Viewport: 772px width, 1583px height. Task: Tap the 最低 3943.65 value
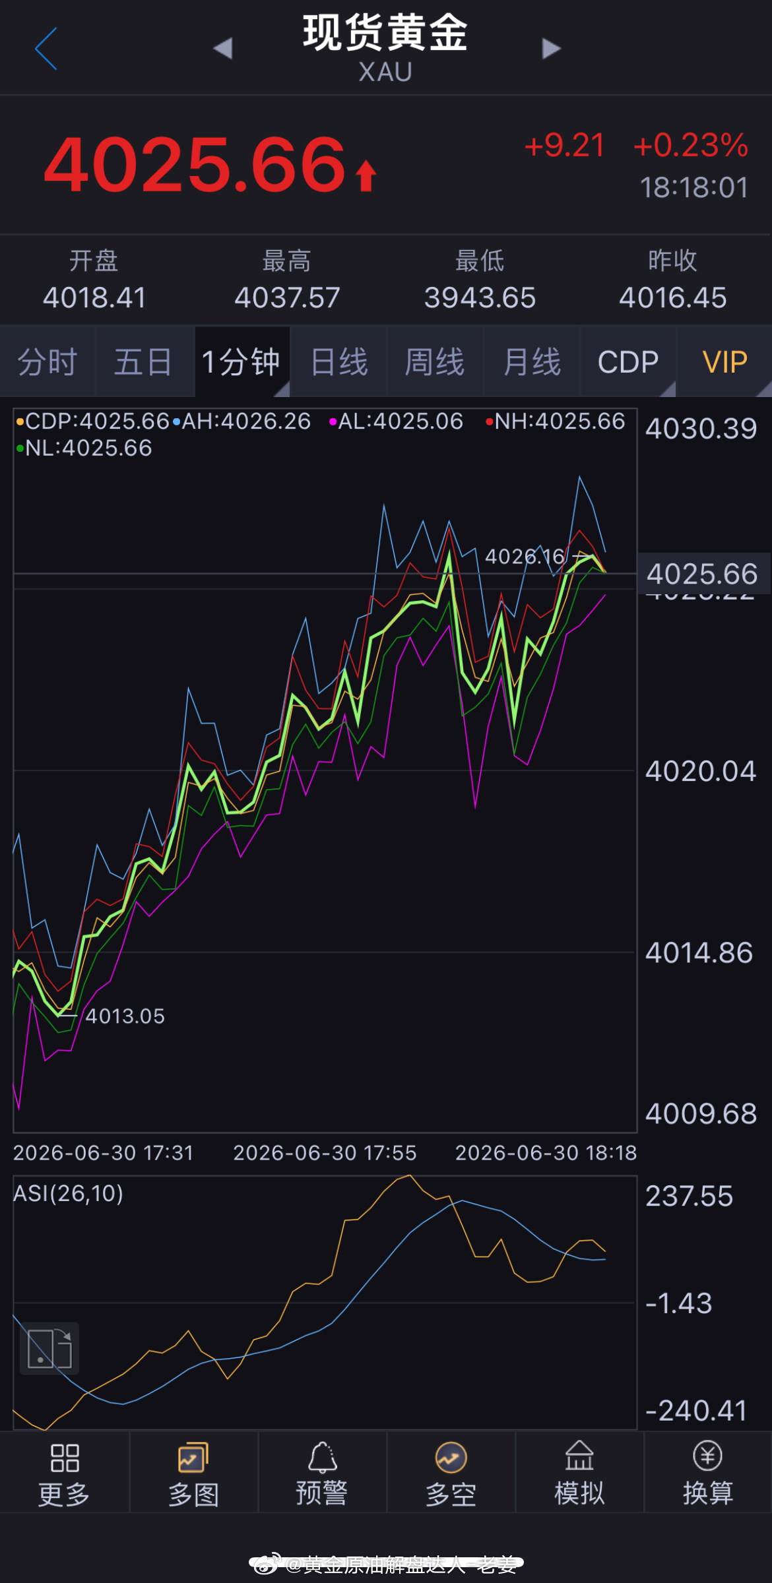tap(480, 297)
